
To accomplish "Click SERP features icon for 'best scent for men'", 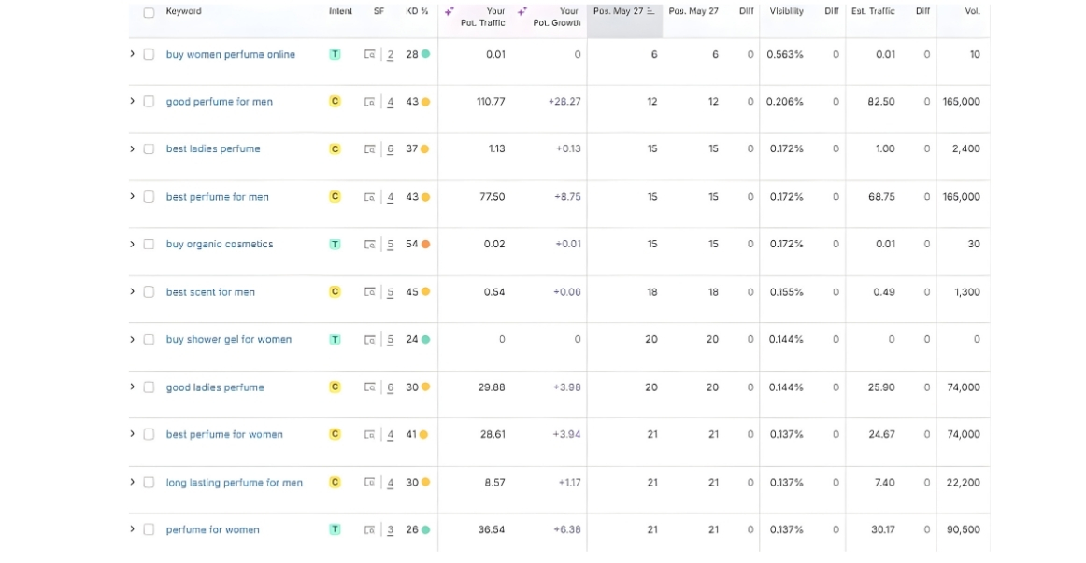I will pos(370,292).
